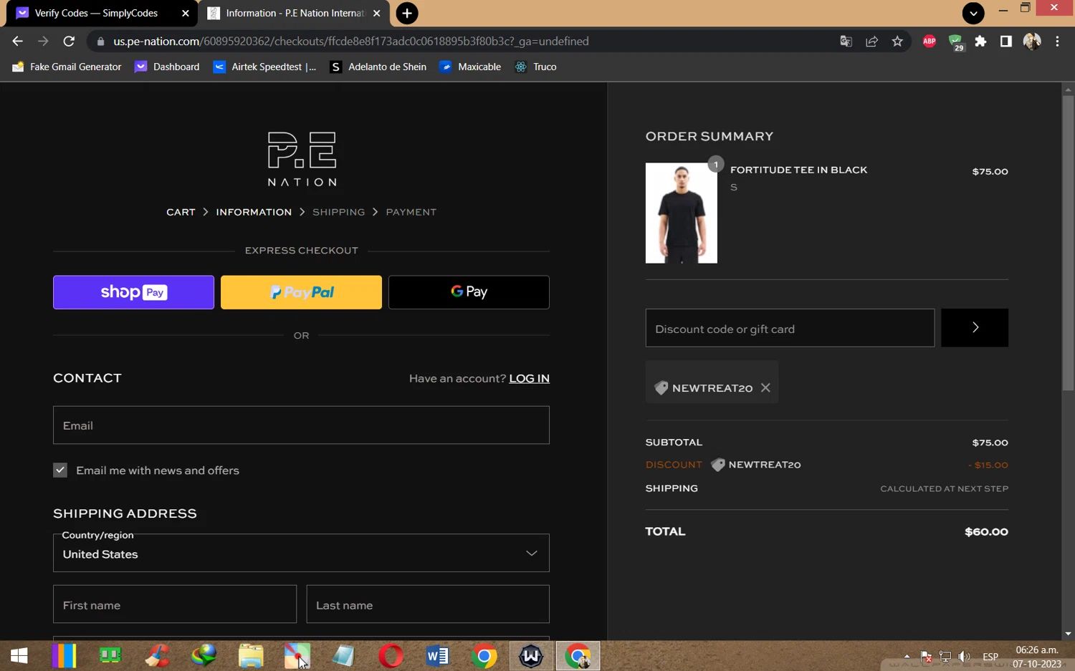The width and height of the screenshot is (1075, 671).
Task: Go back to previous page in browser
Action: point(17,42)
